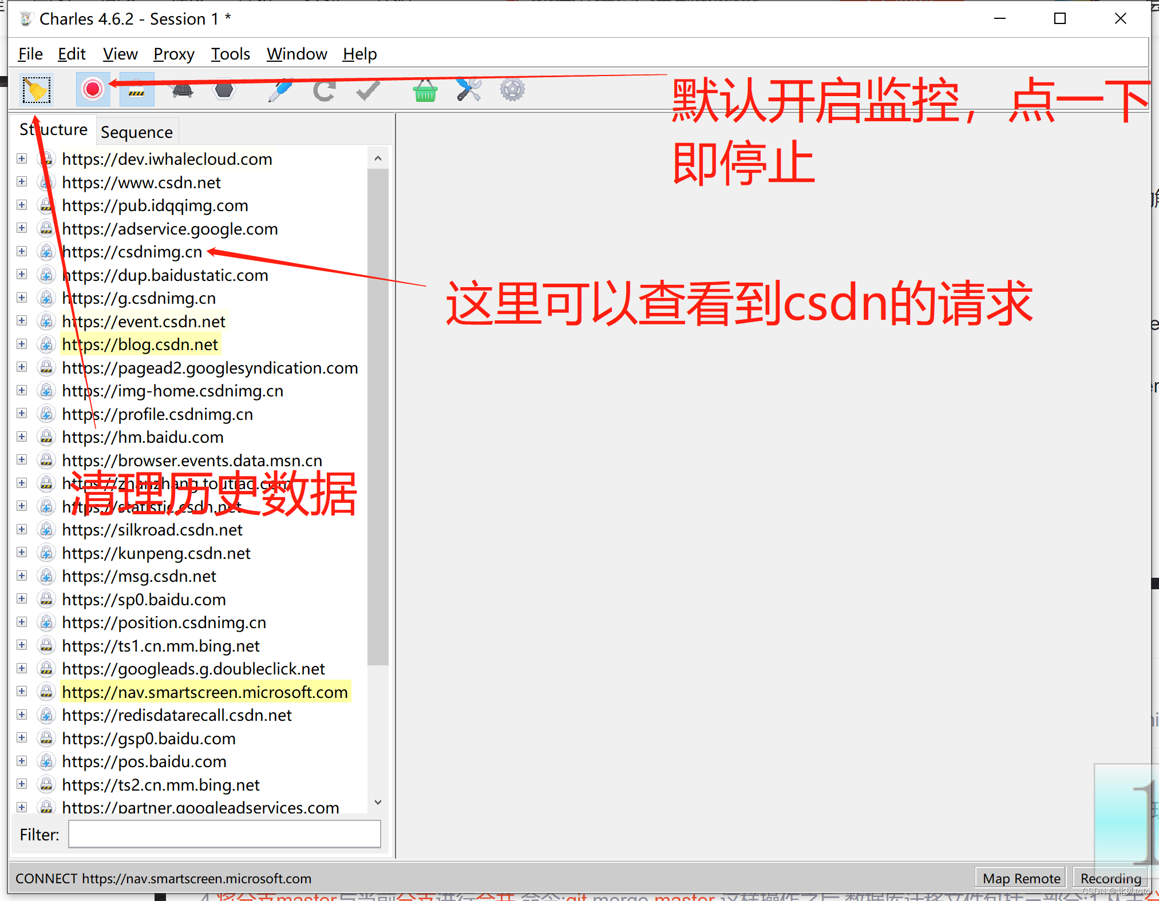1159x901 pixels.
Task: Expand the msg.csdn.net host node
Action: (x=22, y=575)
